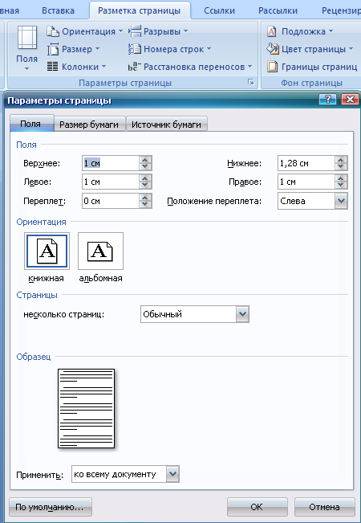Select книжная portrait orientation
Image resolution: width=361 pixels, height=523 pixels.
[x=47, y=251]
